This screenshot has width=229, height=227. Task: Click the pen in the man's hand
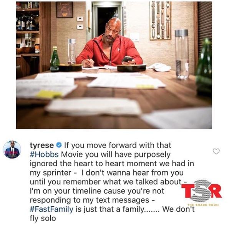[91, 59]
